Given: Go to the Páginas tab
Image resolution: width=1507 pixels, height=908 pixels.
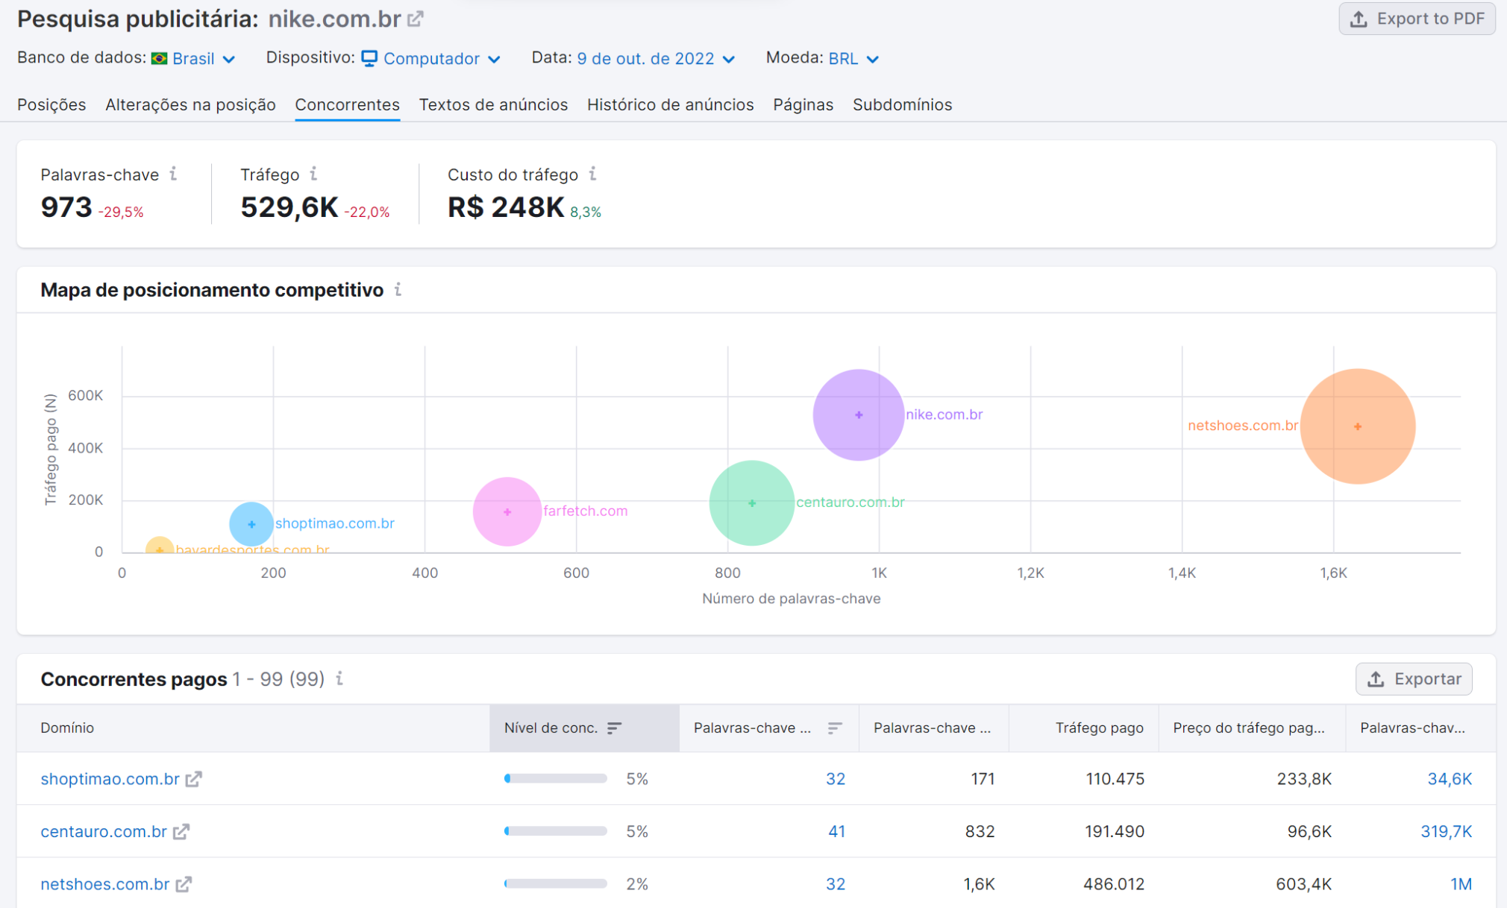Looking at the screenshot, I should tap(803, 104).
